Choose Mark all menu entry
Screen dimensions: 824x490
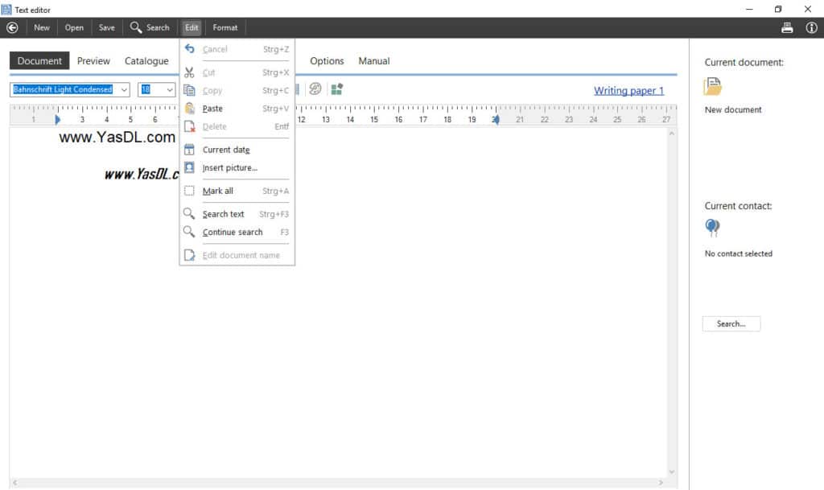click(x=237, y=191)
